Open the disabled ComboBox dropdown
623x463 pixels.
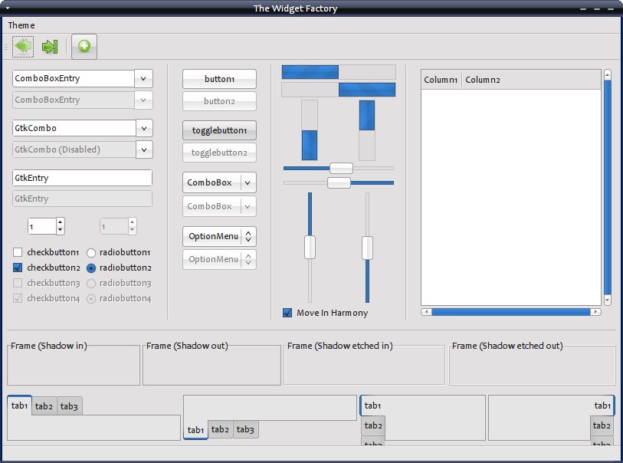coord(219,206)
